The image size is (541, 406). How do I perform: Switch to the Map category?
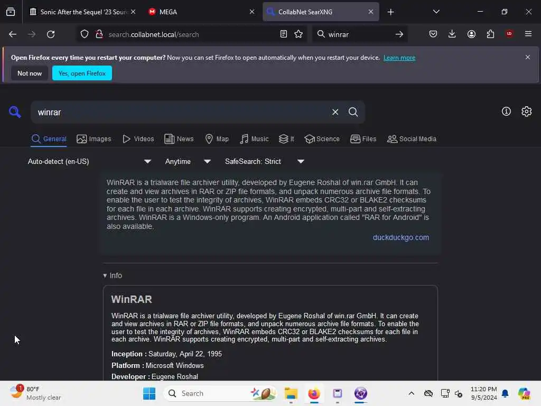pyautogui.click(x=217, y=139)
